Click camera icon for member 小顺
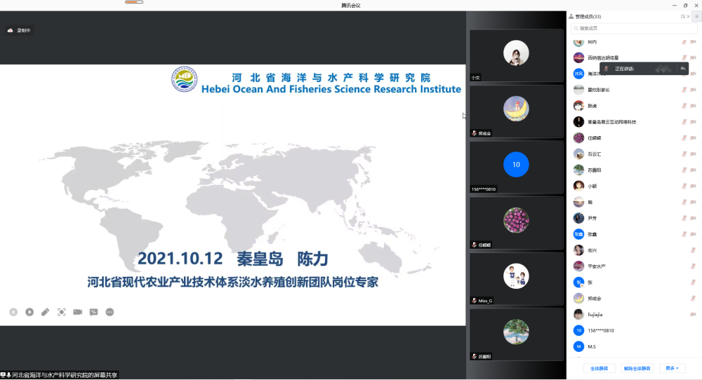The height and width of the screenshot is (380, 702). (693, 186)
